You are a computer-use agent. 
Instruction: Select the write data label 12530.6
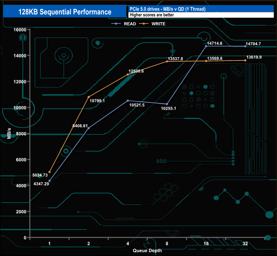[136, 71]
